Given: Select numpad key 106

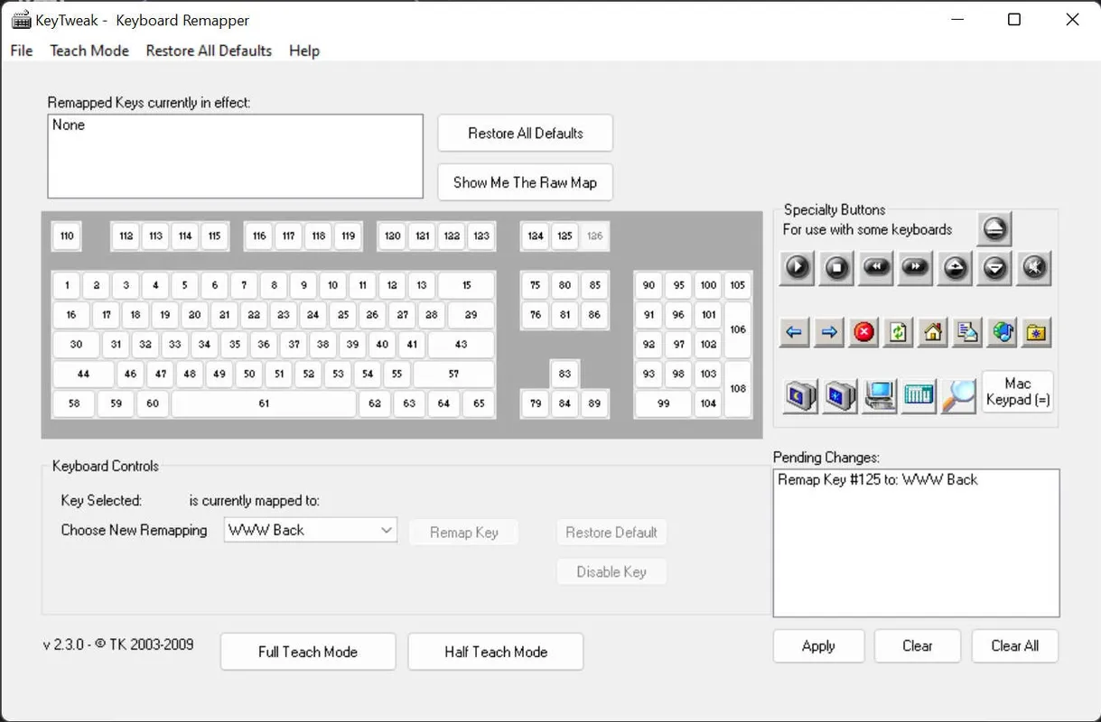Looking at the screenshot, I should 738,330.
